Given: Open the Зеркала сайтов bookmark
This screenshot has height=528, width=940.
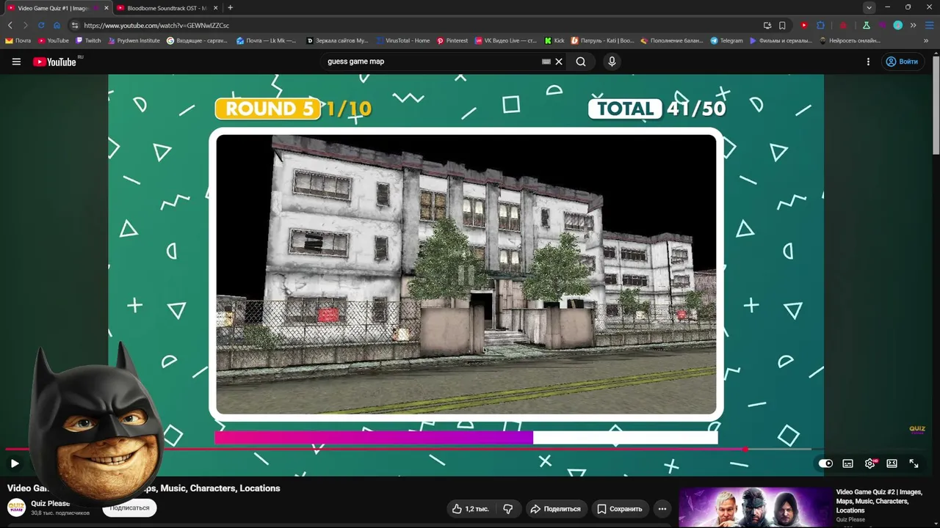Looking at the screenshot, I should 337,41.
